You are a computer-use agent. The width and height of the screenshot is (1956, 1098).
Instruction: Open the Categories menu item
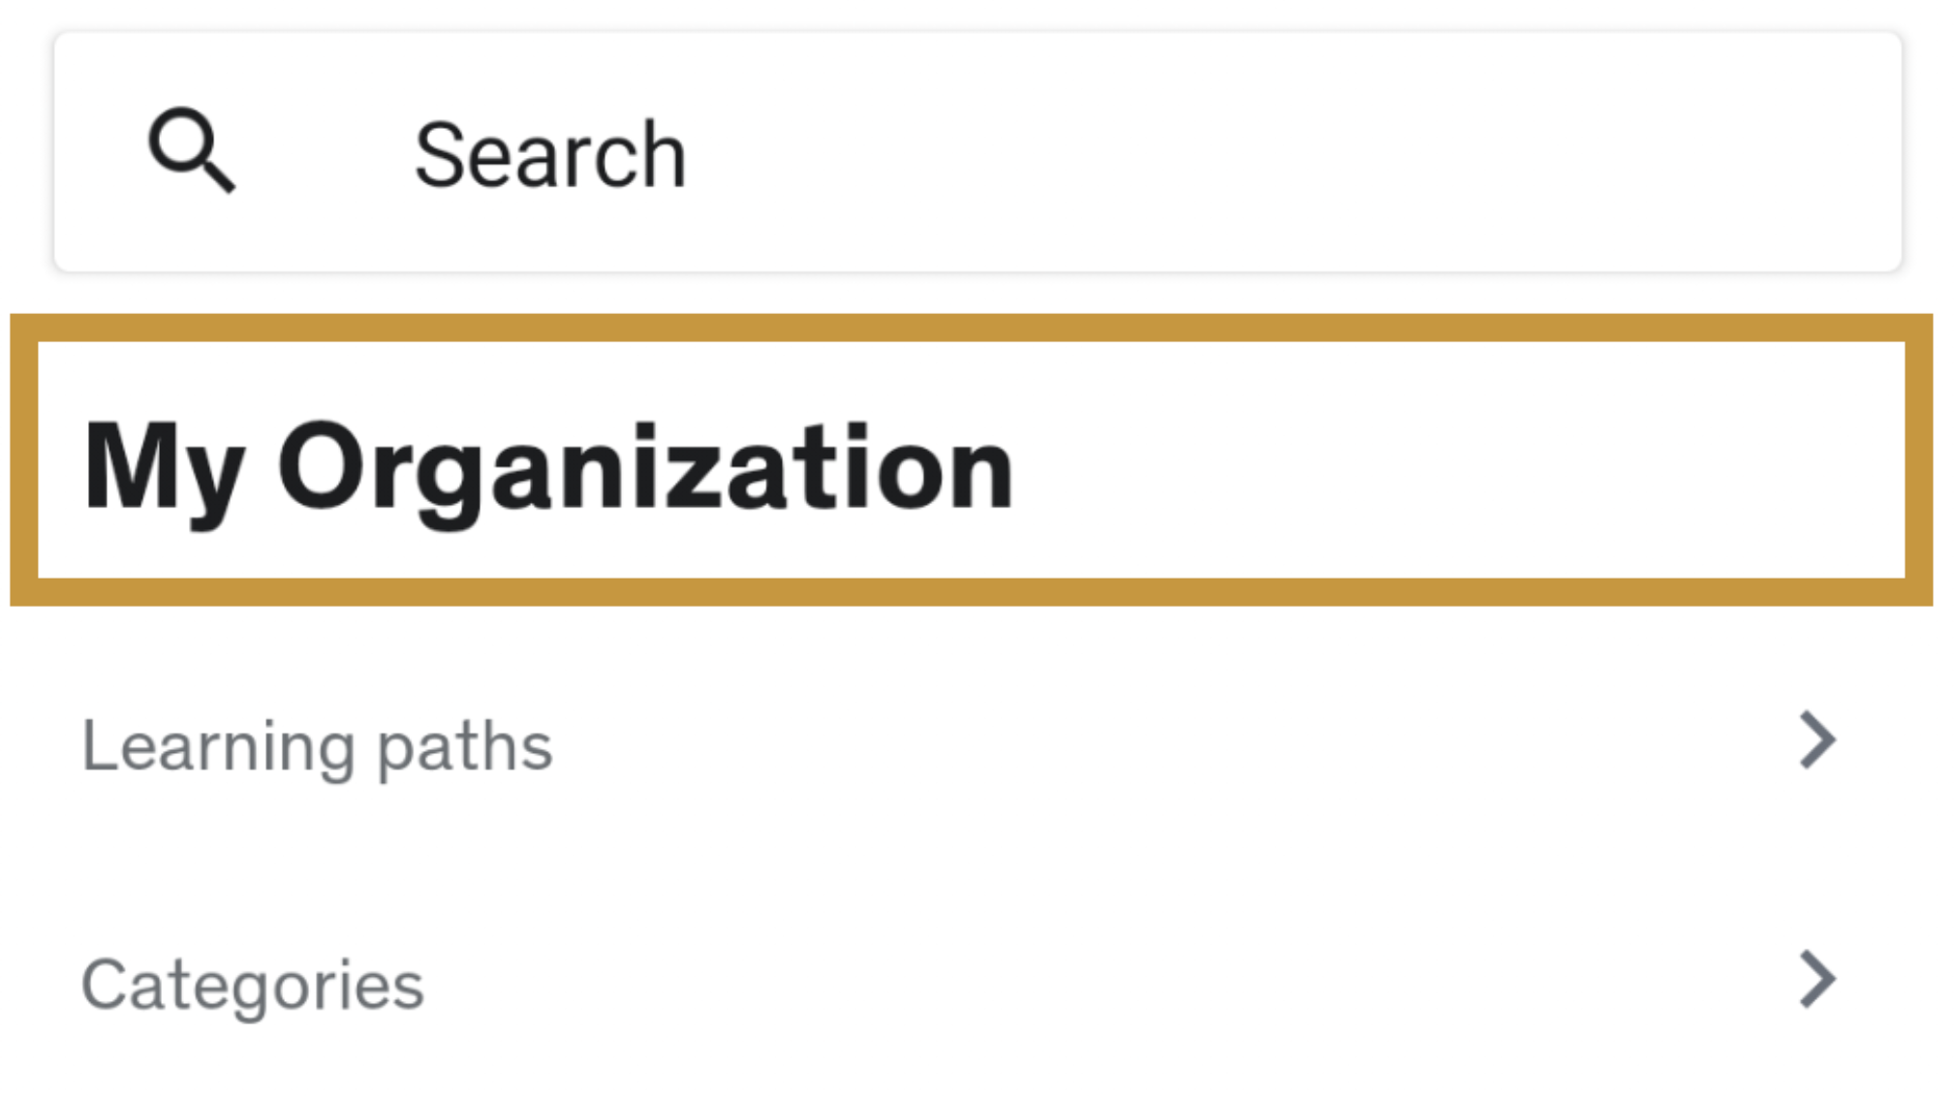coord(252,985)
